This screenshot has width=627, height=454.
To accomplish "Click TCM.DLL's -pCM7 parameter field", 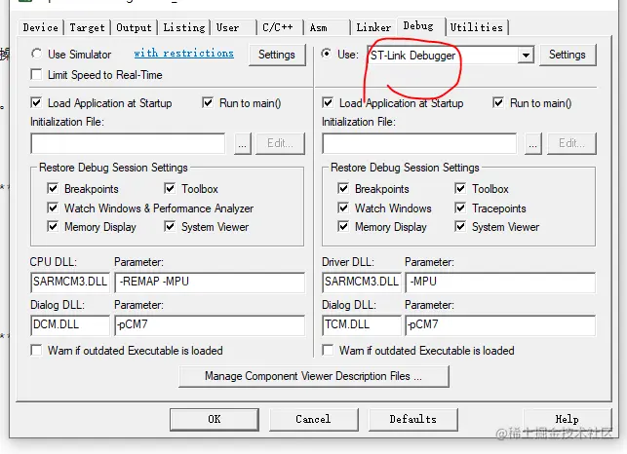I will click(500, 325).
